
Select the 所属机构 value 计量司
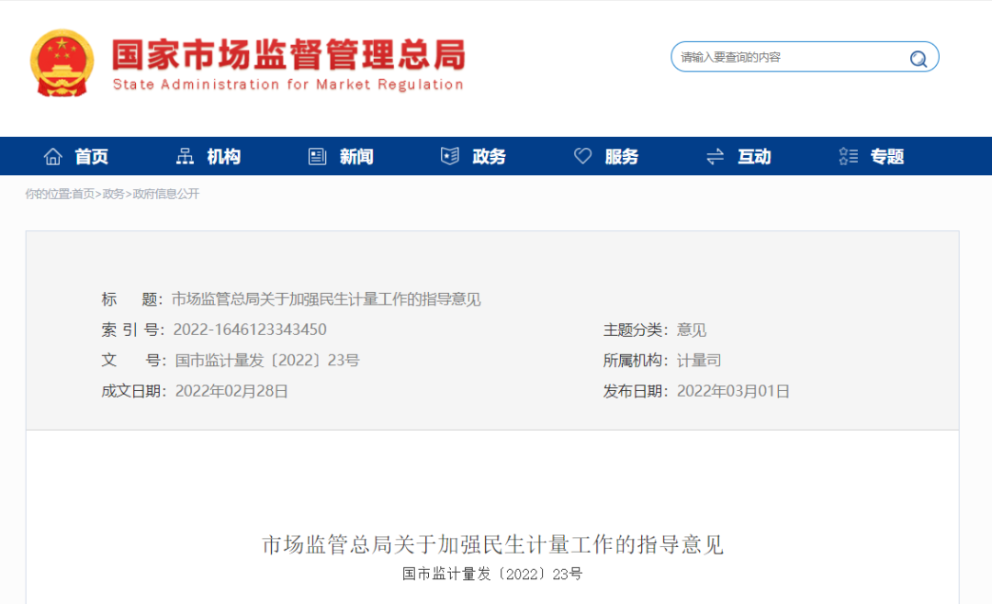[x=699, y=361]
